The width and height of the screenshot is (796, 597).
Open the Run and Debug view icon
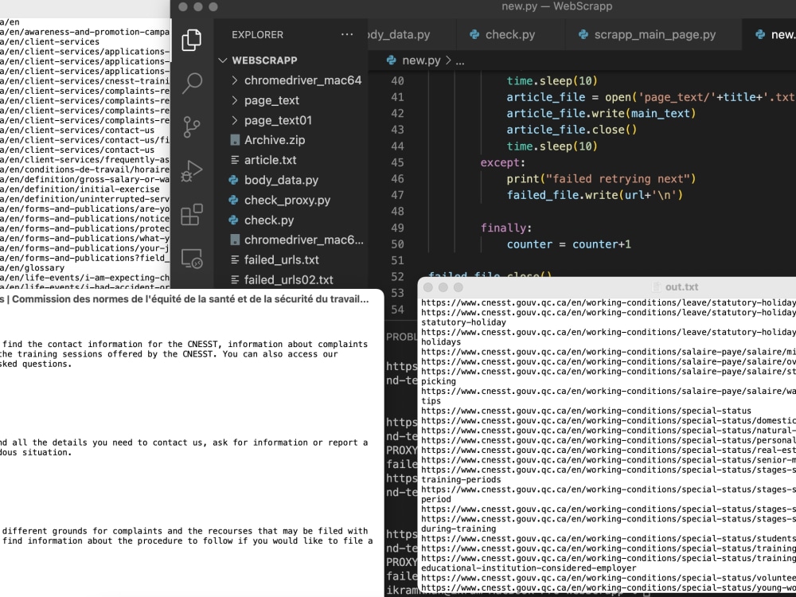pos(192,171)
